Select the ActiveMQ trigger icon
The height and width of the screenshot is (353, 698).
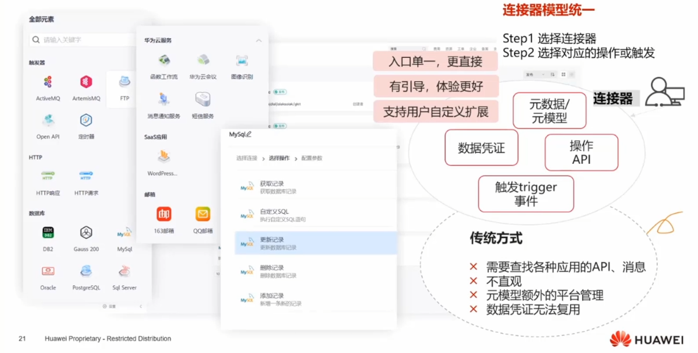[x=47, y=82]
